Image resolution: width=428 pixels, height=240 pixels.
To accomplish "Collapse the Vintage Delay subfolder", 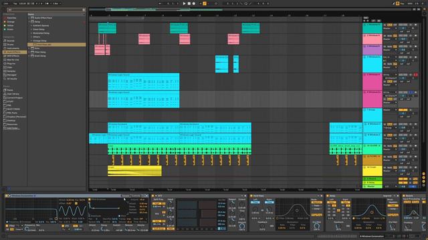I will (31, 41).
